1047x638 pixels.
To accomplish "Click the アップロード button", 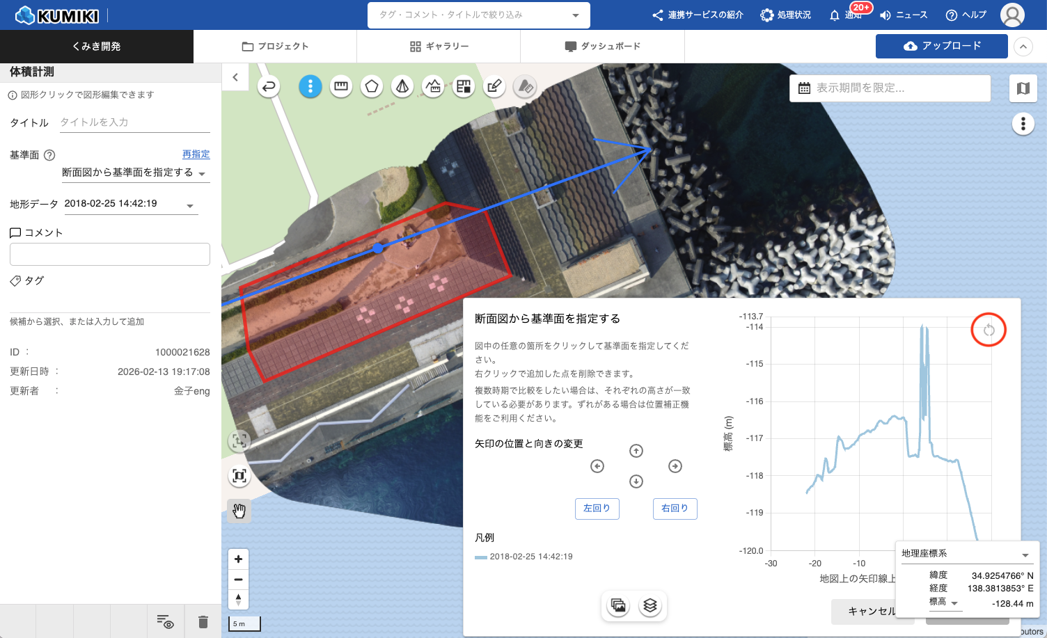I will coord(941,46).
